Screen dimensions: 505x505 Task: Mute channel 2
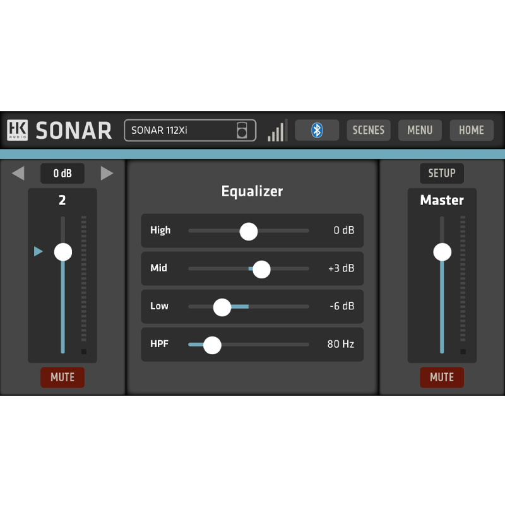click(62, 377)
